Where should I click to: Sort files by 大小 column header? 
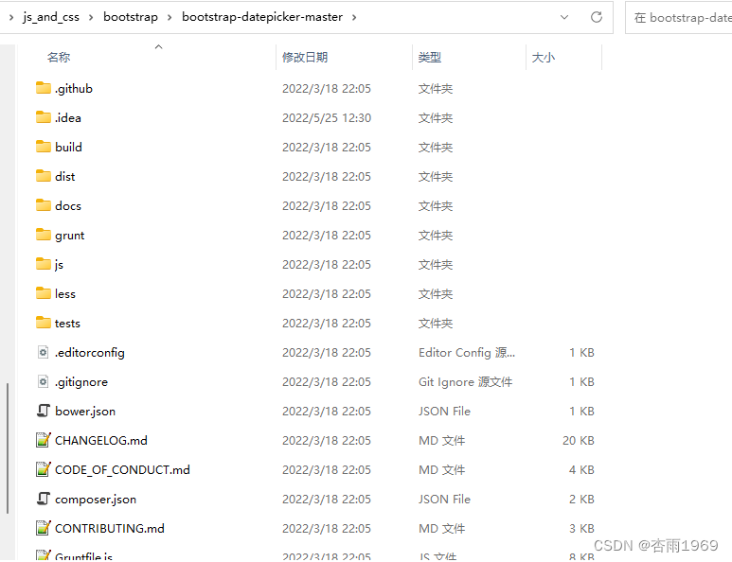(x=544, y=58)
